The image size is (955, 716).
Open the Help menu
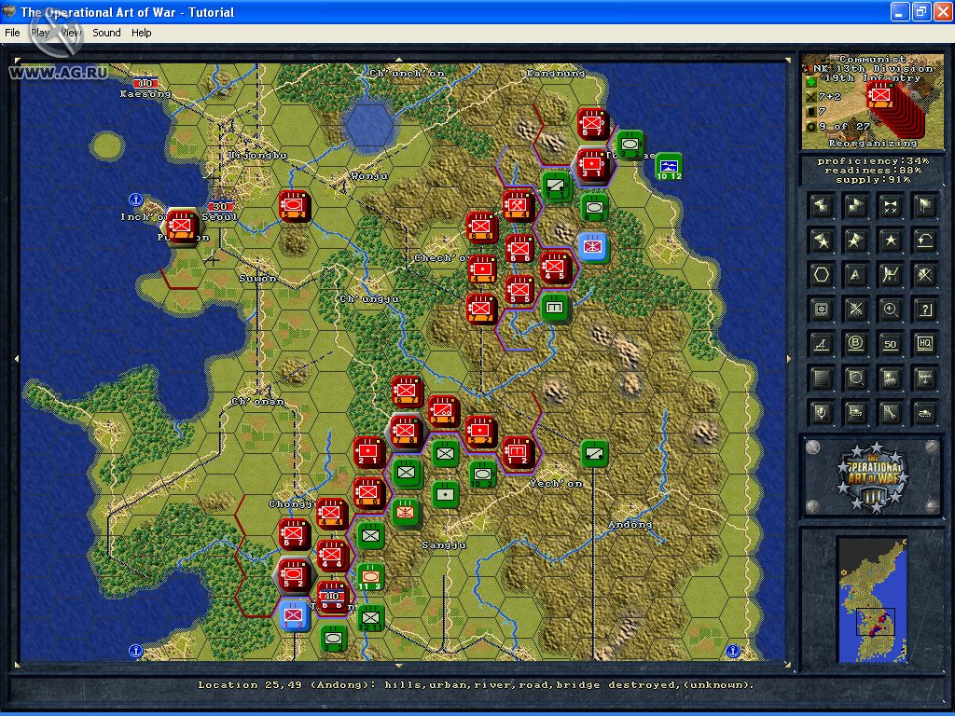click(142, 33)
